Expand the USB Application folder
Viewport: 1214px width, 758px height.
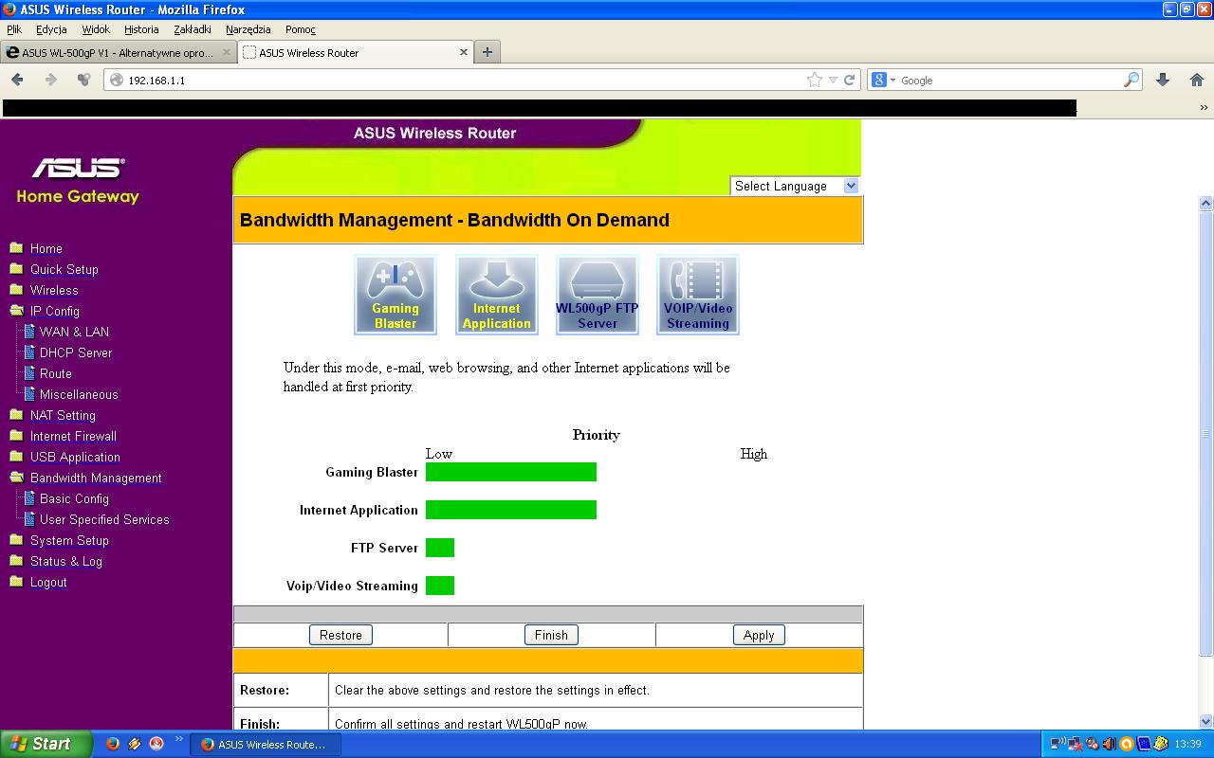point(16,456)
